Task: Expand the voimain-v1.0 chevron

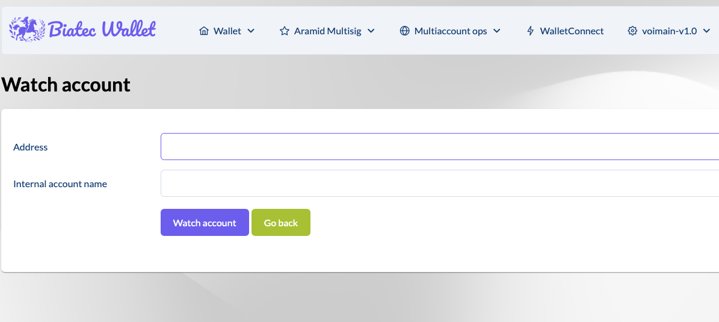Action: click(x=706, y=31)
